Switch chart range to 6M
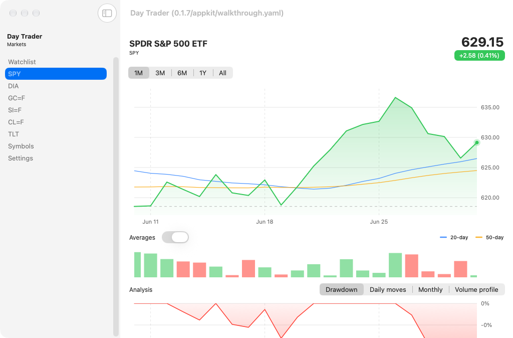The image size is (513, 338). click(x=182, y=73)
